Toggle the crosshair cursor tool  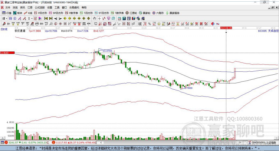(99, 19)
